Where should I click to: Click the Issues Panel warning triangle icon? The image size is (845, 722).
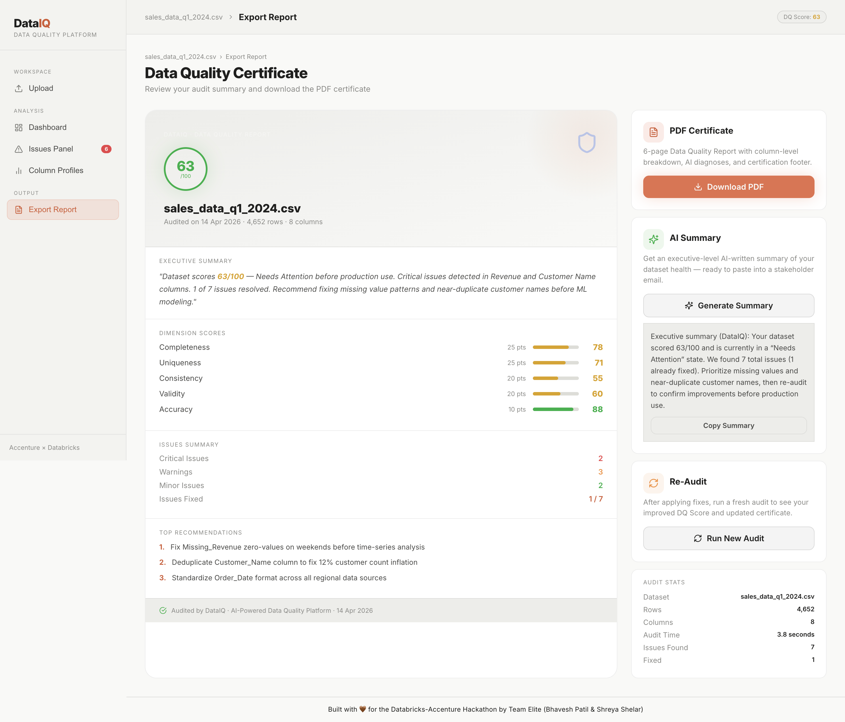19,149
